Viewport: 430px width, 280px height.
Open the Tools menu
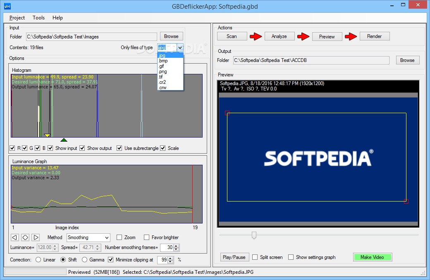pos(39,18)
